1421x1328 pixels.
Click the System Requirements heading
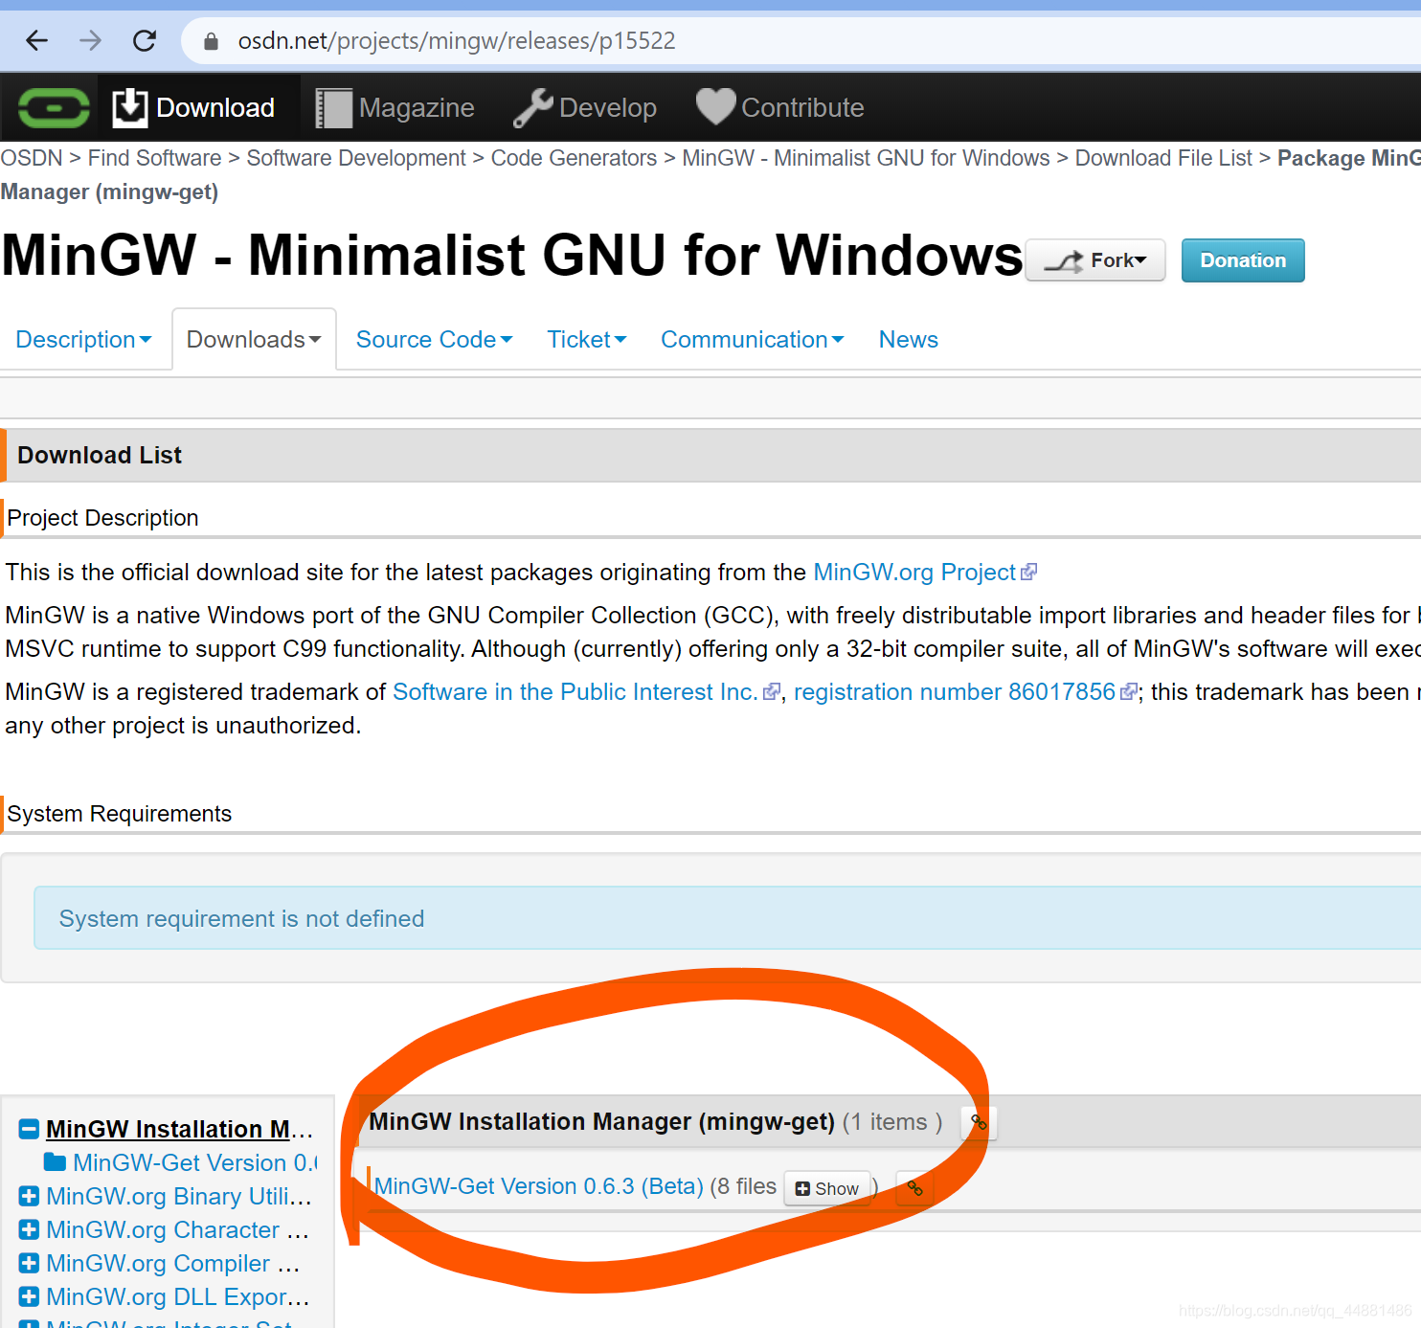click(x=119, y=814)
